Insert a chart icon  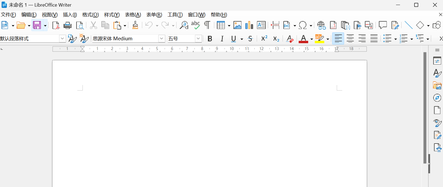click(249, 25)
